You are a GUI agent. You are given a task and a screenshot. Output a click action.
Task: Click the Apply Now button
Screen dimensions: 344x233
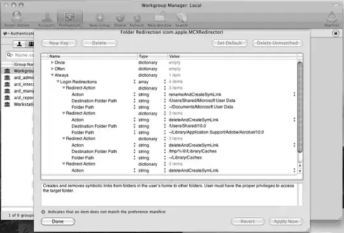click(285, 222)
